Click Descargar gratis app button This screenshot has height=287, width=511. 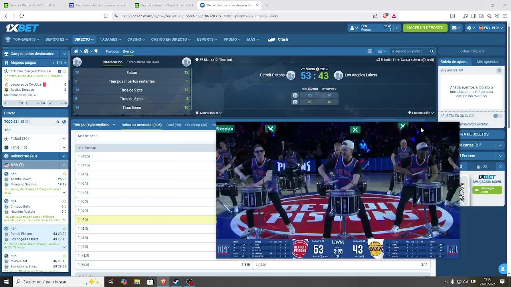487,190
